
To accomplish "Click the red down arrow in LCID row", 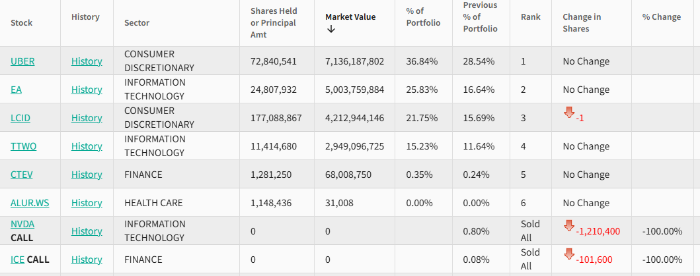I will 569,113.
